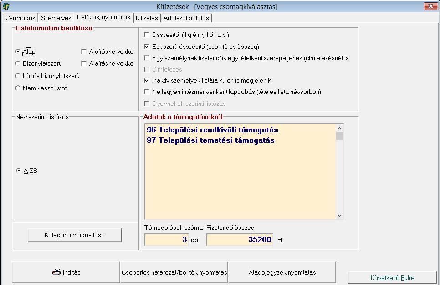Click the support list scrollbar thumb
This screenshot has height=285, width=440.
[x=339, y=136]
